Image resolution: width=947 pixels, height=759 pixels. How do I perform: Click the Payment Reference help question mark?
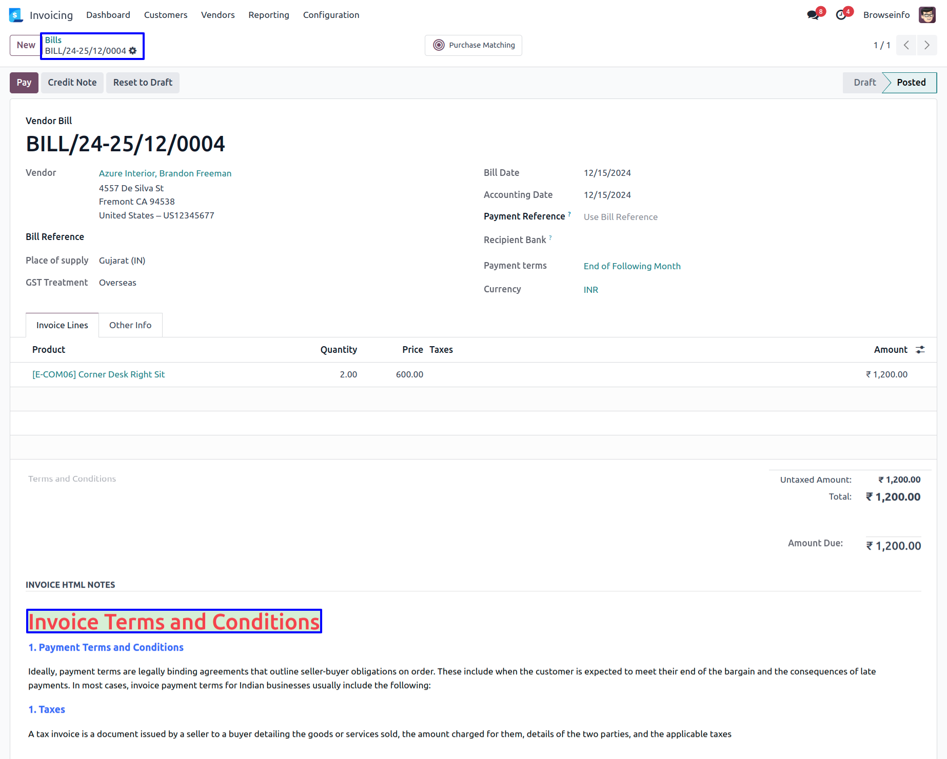tap(569, 214)
